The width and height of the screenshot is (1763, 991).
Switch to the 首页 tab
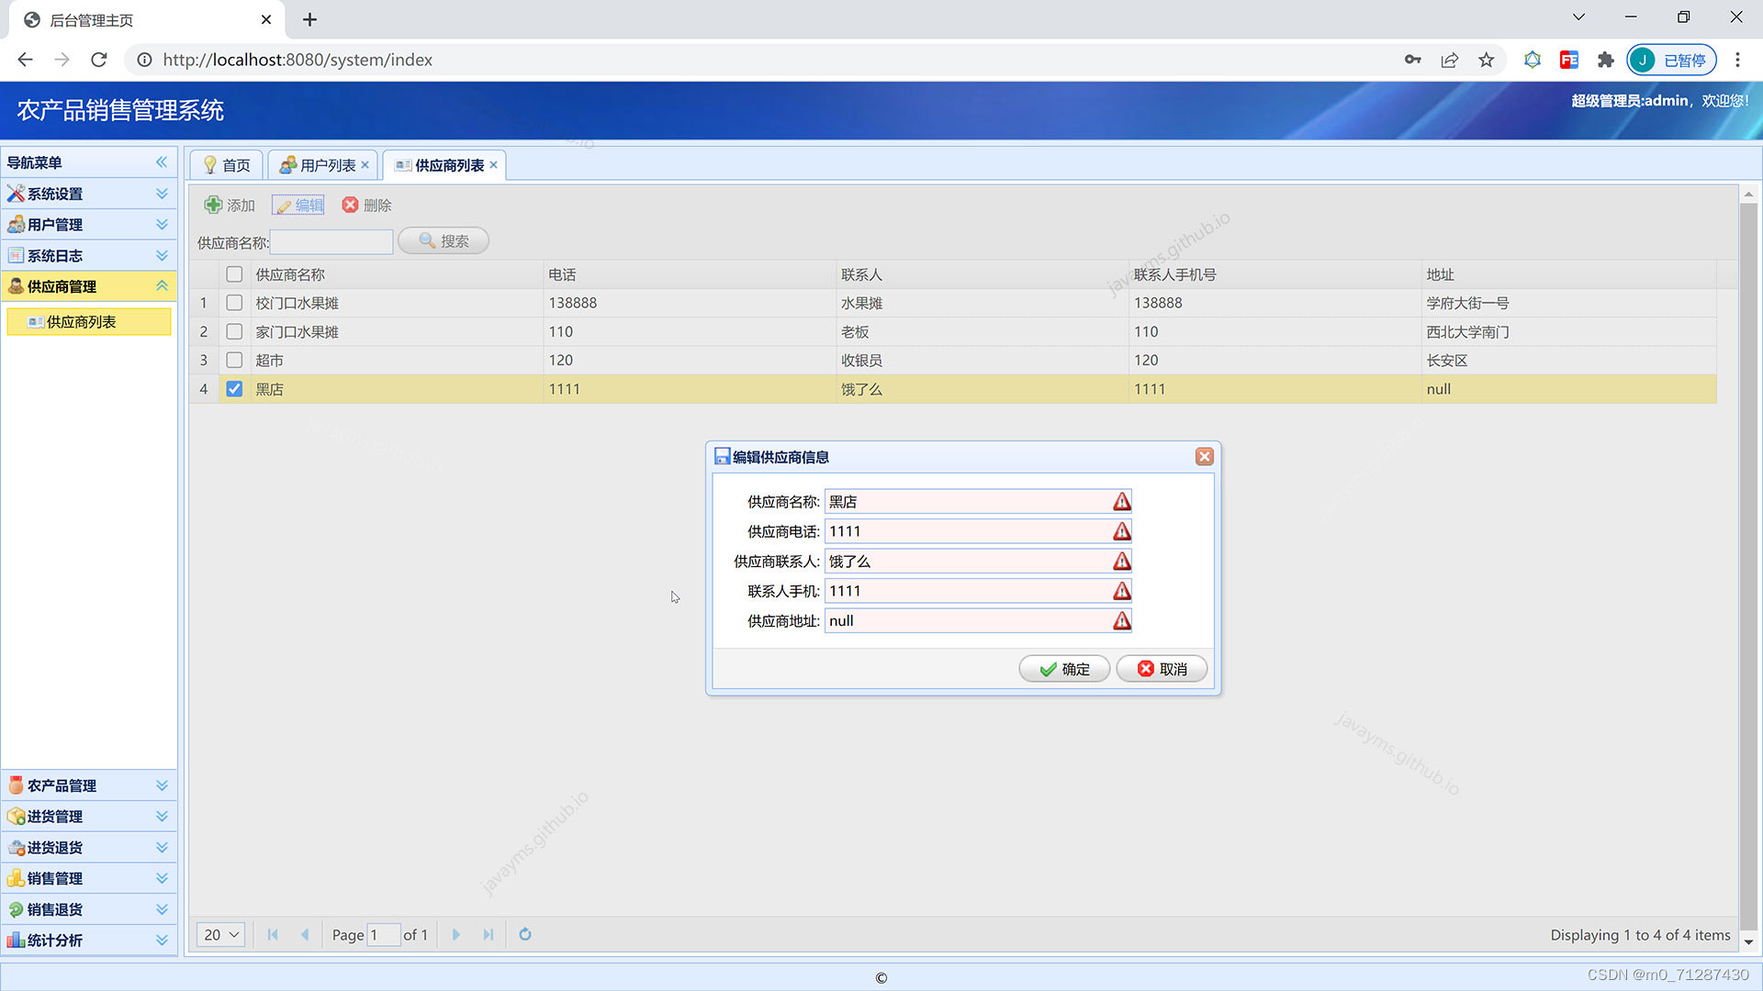click(227, 165)
